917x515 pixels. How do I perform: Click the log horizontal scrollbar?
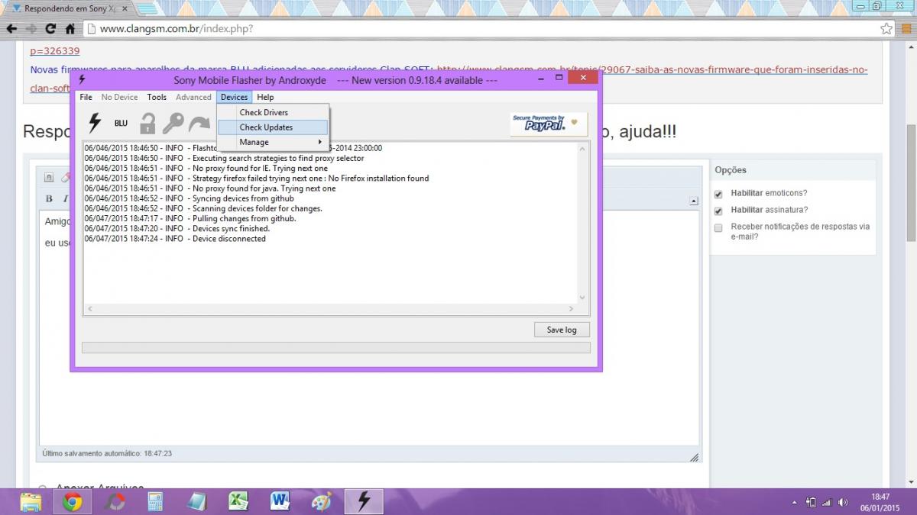point(330,309)
